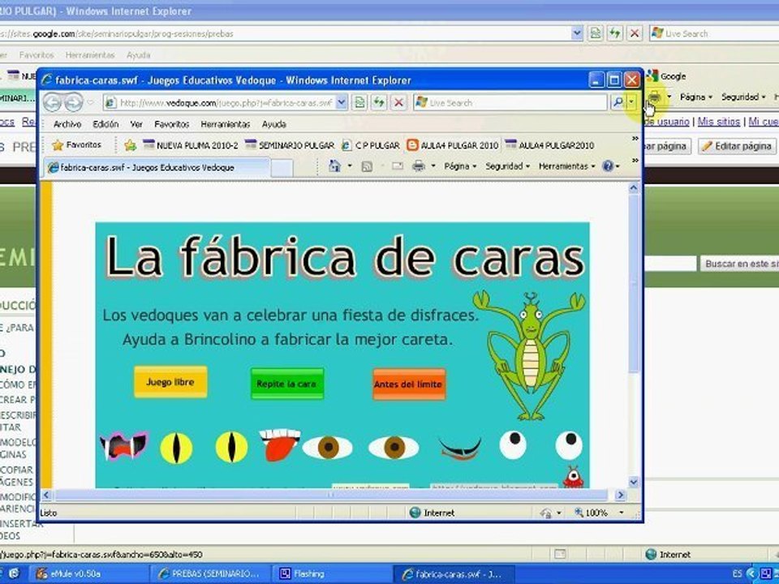
Task: Open the address dropdown in the background window
Action: [576, 33]
